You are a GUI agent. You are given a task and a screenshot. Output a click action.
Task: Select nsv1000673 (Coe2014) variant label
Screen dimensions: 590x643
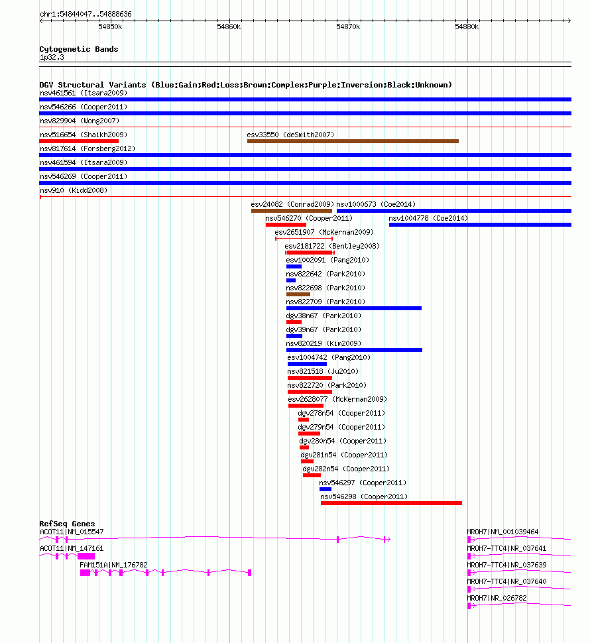[x=376, y=205]
